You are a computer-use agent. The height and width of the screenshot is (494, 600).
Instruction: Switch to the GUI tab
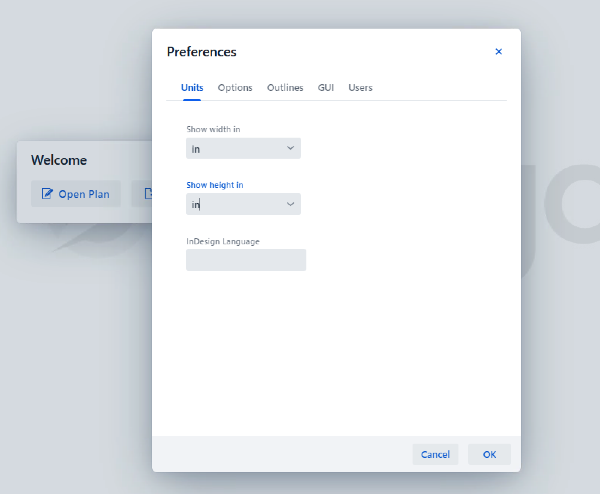(326, 88)
